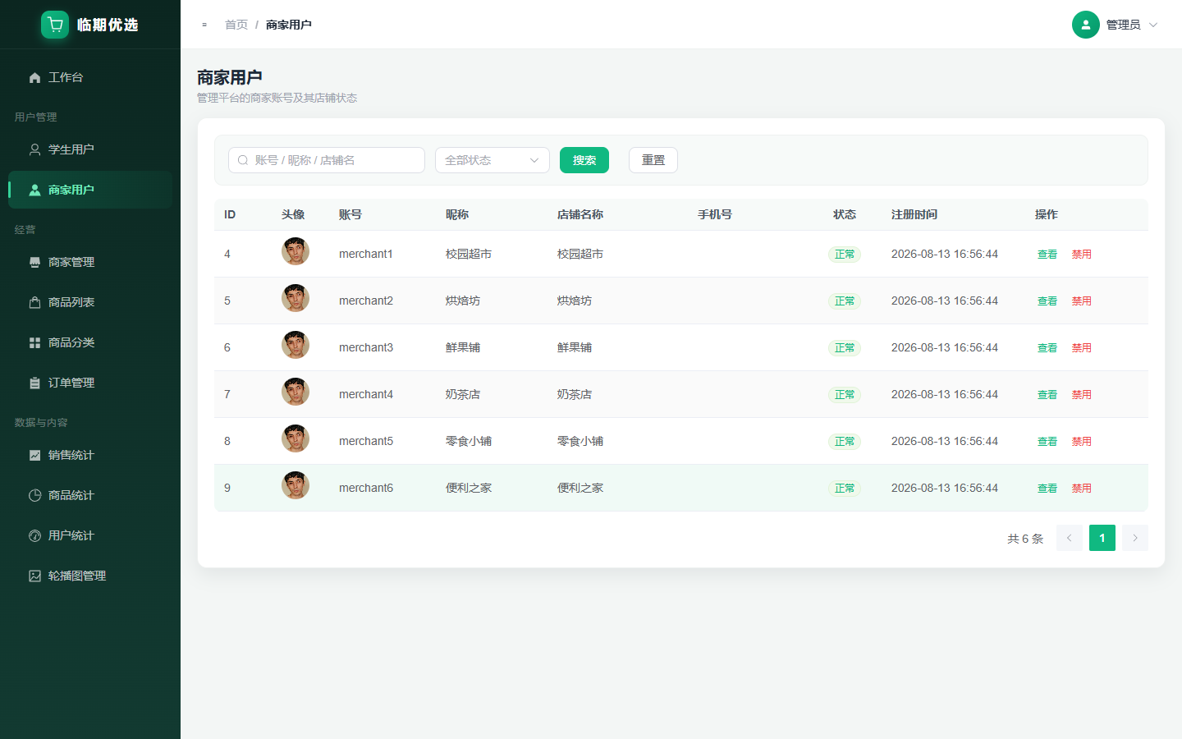Click the avatar thumbnail for merchant2

[x=295, y=298]
